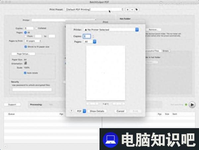Click the 'to' page number field
Screen dimensions: 199x150
tap(52, 36)
